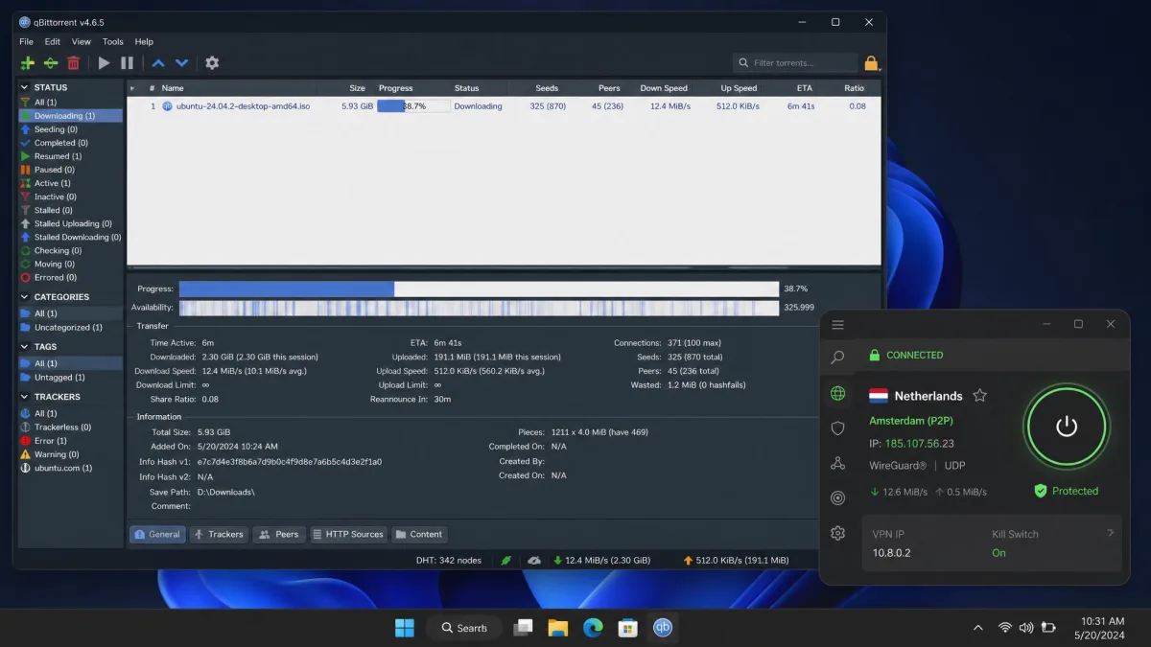Open qBittorrent options gear icon
This screenshot has width=1151, height=647.
pos(212,63)
